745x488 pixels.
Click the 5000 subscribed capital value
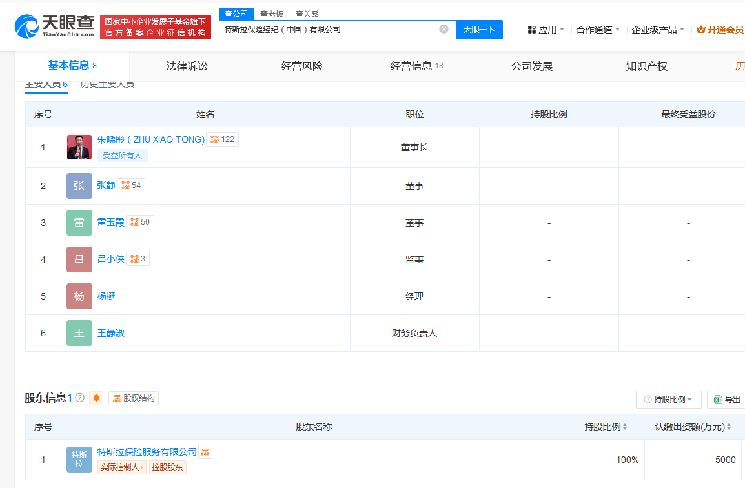(725, 460)
